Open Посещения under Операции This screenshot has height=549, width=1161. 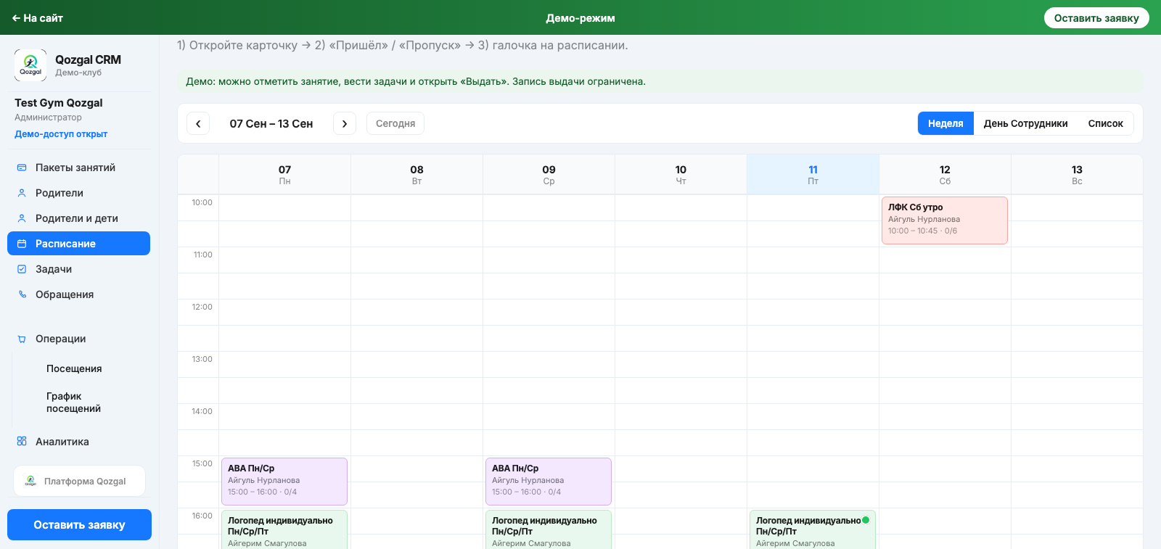click(74, 368)
